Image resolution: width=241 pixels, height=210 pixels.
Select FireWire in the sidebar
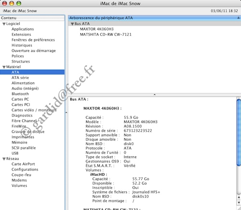pyautogui.click(x=19, y=126)
